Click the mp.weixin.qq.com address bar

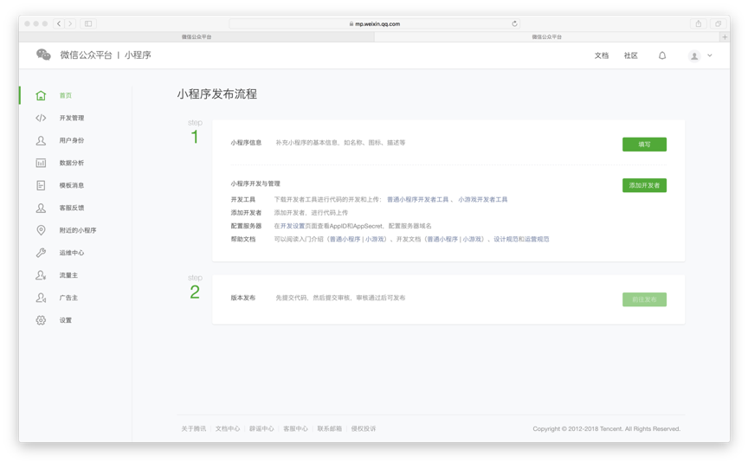(375, 23)
